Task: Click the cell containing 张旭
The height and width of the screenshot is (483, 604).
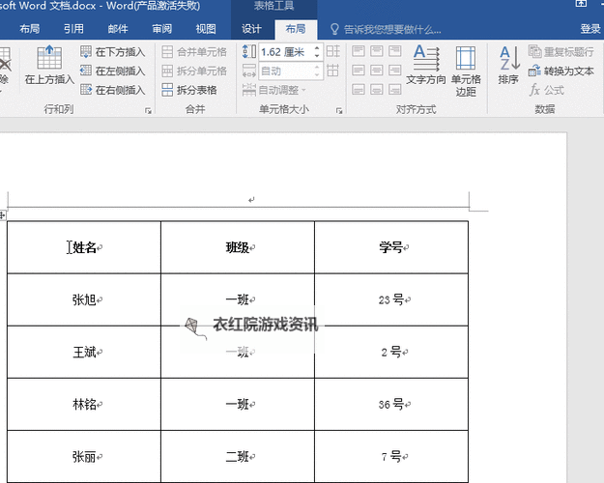Action: [84, 299]
